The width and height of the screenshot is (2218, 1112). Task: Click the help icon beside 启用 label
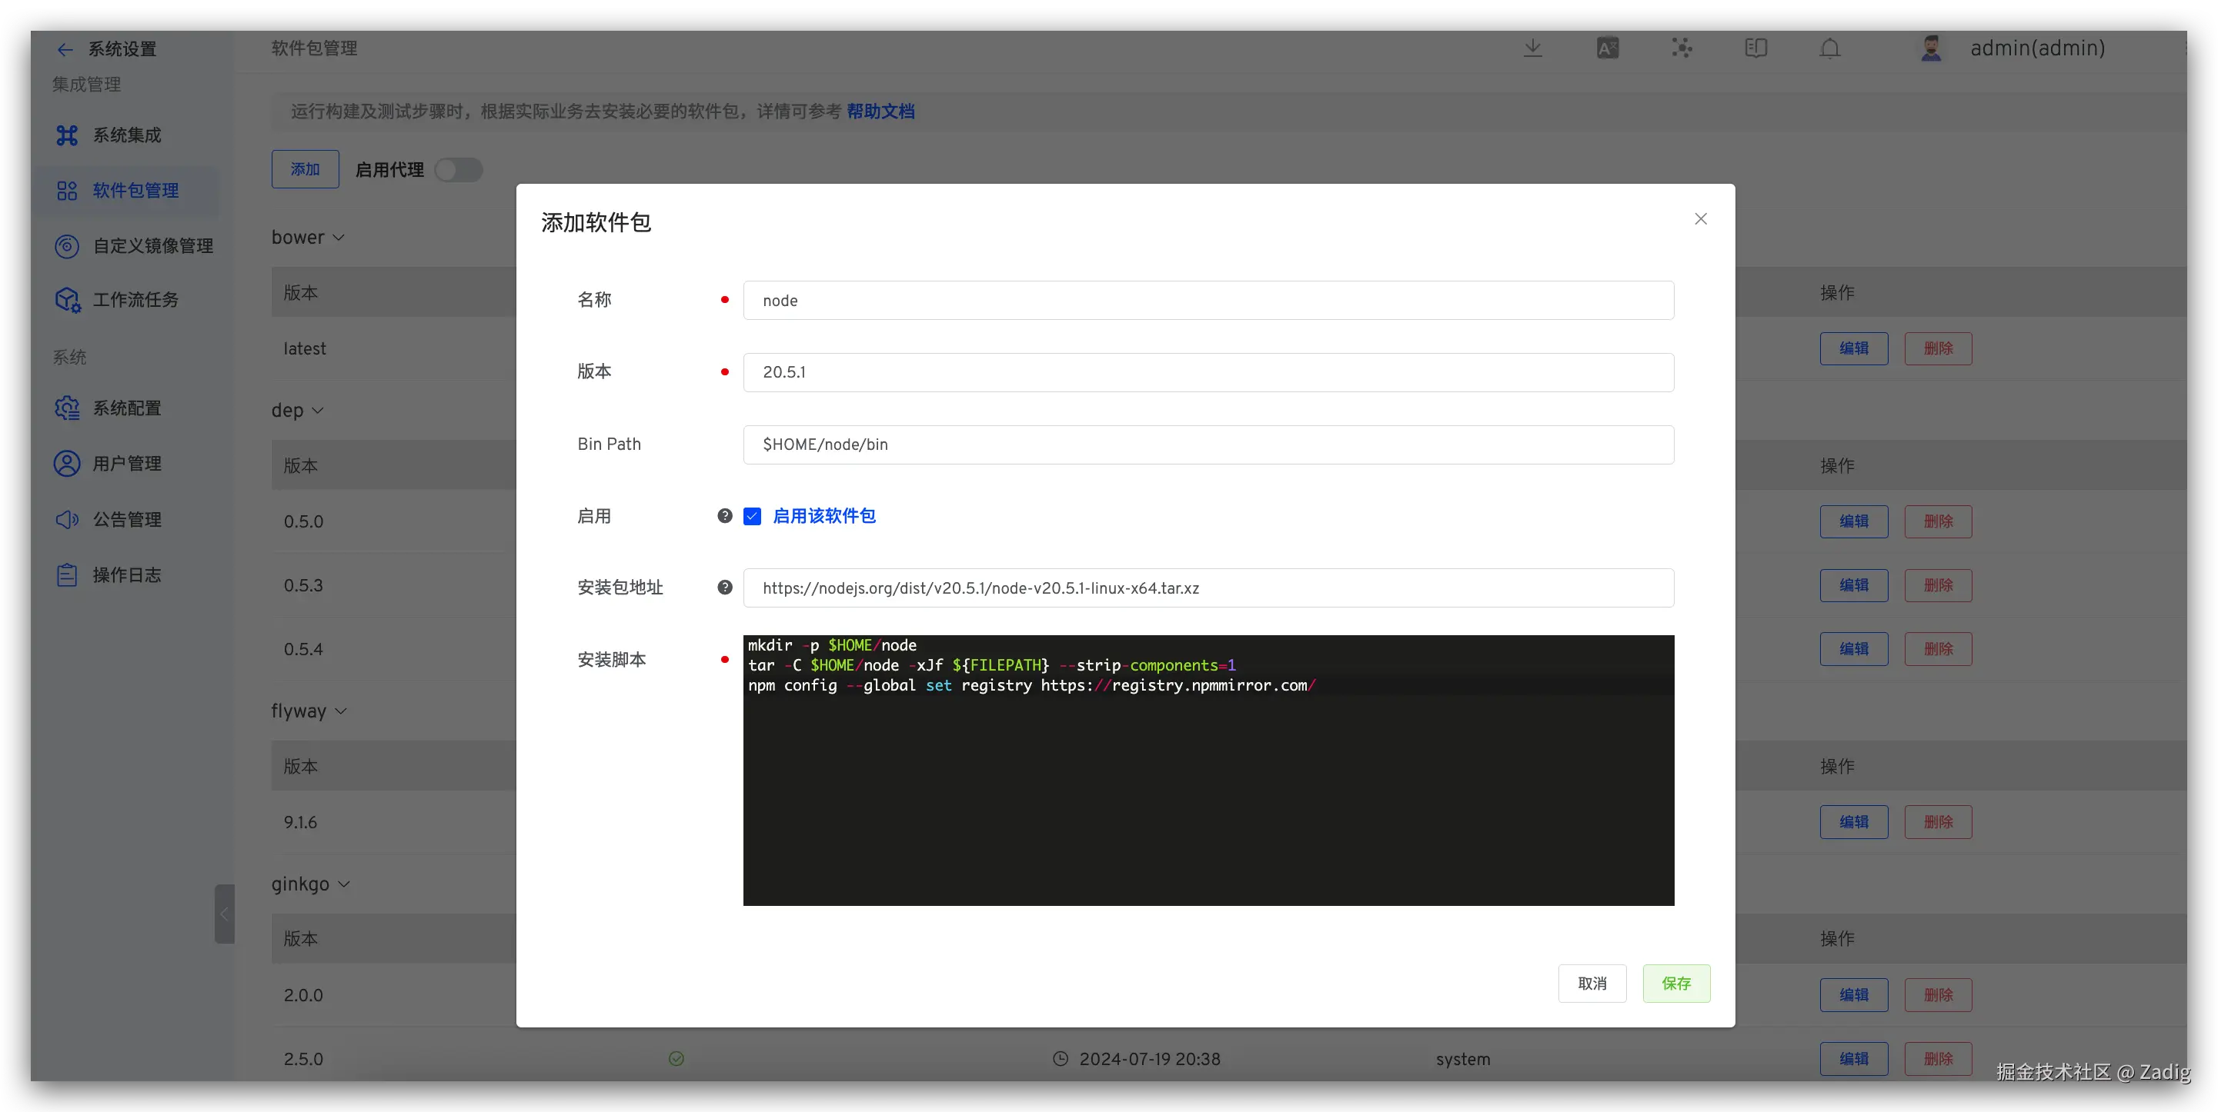click(x=725, y=515)
